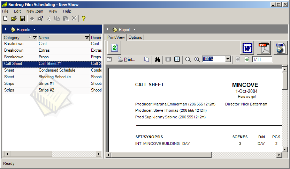Switch to single page view icon
290x169 pixels.
[x=168, y=59]
